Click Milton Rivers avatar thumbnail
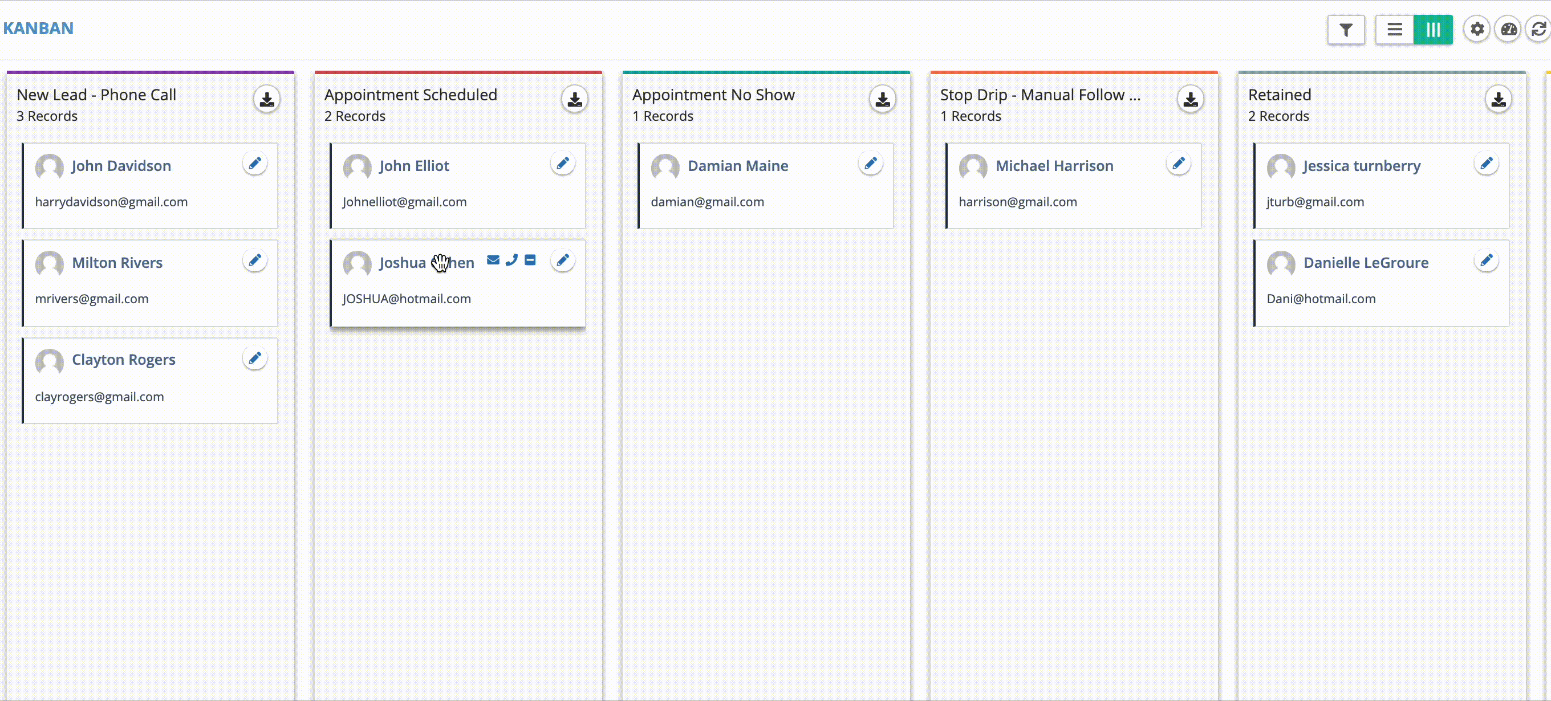1551x701 pixels. click(50, 263)
